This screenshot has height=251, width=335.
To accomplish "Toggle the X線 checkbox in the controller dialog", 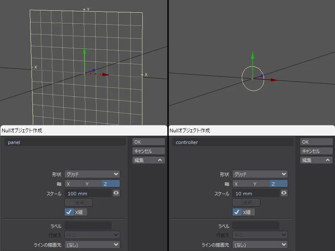I will [237, 212].
